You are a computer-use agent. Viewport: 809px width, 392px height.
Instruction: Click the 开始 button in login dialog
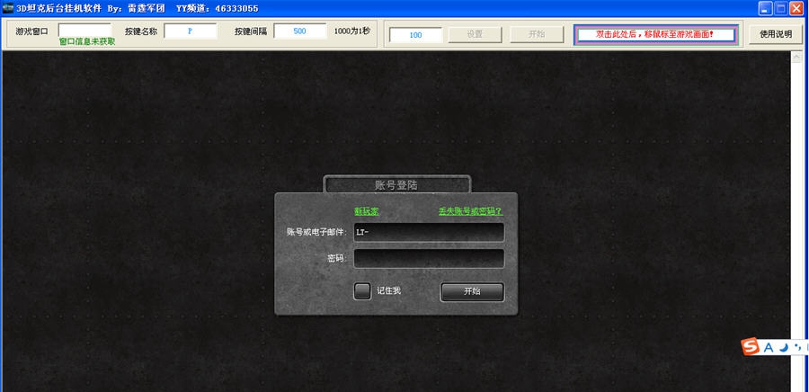coord(472,291)
